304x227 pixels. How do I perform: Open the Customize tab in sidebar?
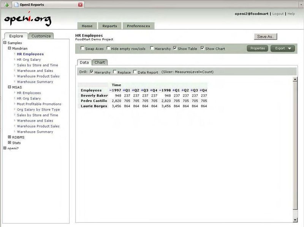[x=41, y=36]
